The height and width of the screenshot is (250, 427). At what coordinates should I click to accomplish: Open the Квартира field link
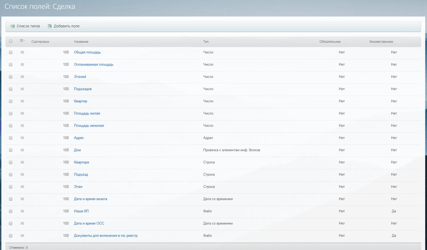pyautogui.click(x=82, y=162)
